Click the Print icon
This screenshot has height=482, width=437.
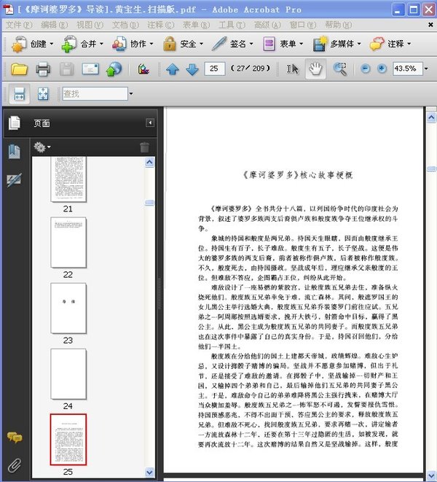[43, 69]
